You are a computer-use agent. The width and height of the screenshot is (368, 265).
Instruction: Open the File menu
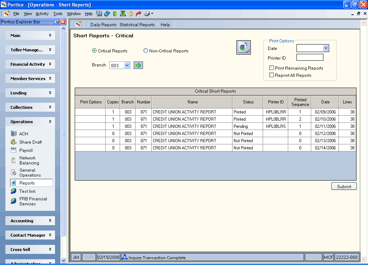pyautogui.click(x=16, y=14)
